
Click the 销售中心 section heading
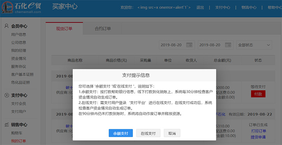(19, 125)
